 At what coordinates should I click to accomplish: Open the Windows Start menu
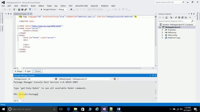click(3, 109)
